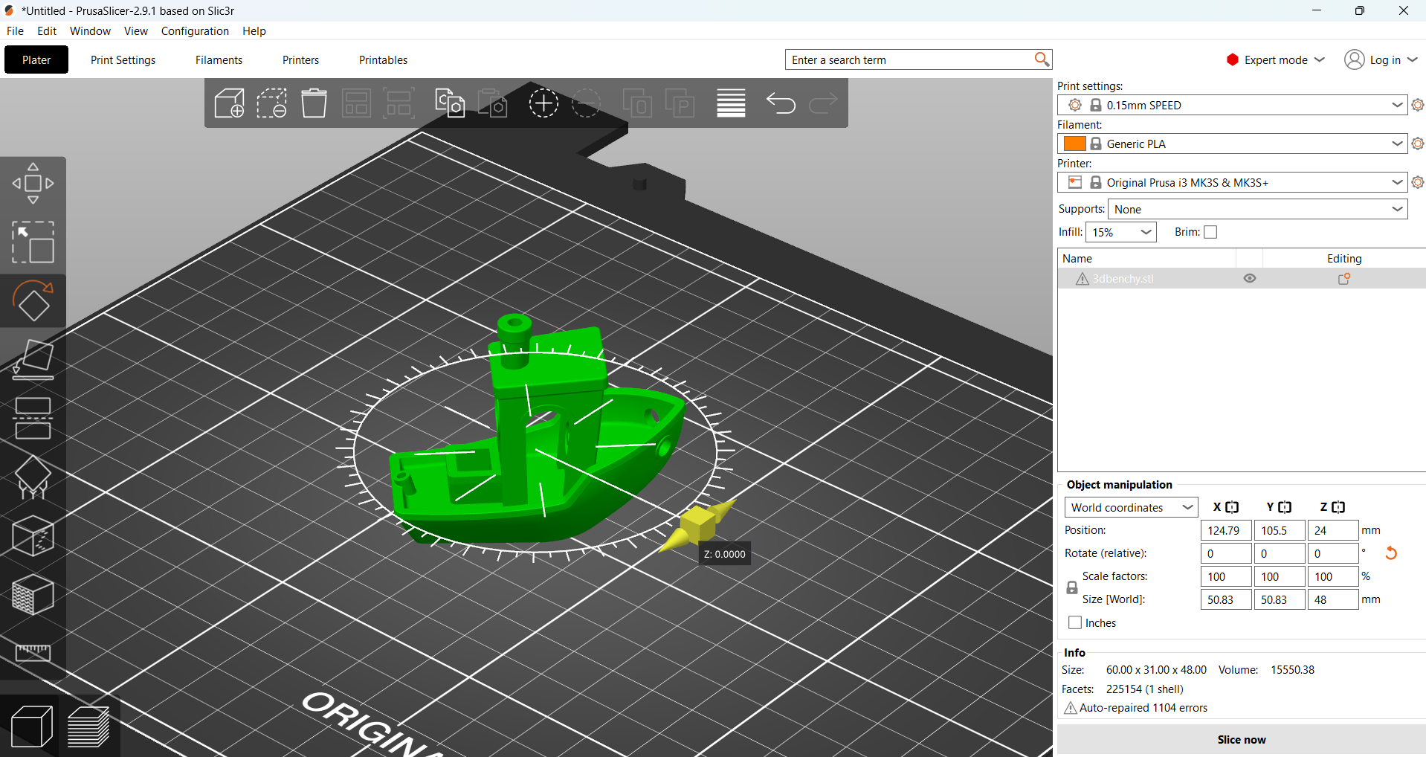Switch to Print Settings tab

pos(123,60)
